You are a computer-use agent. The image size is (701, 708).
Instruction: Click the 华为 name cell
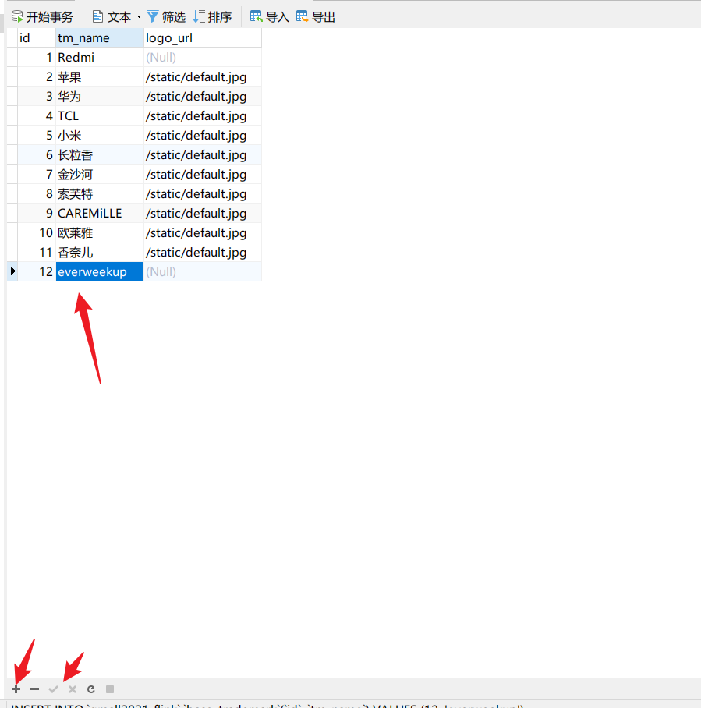(100, 96)
